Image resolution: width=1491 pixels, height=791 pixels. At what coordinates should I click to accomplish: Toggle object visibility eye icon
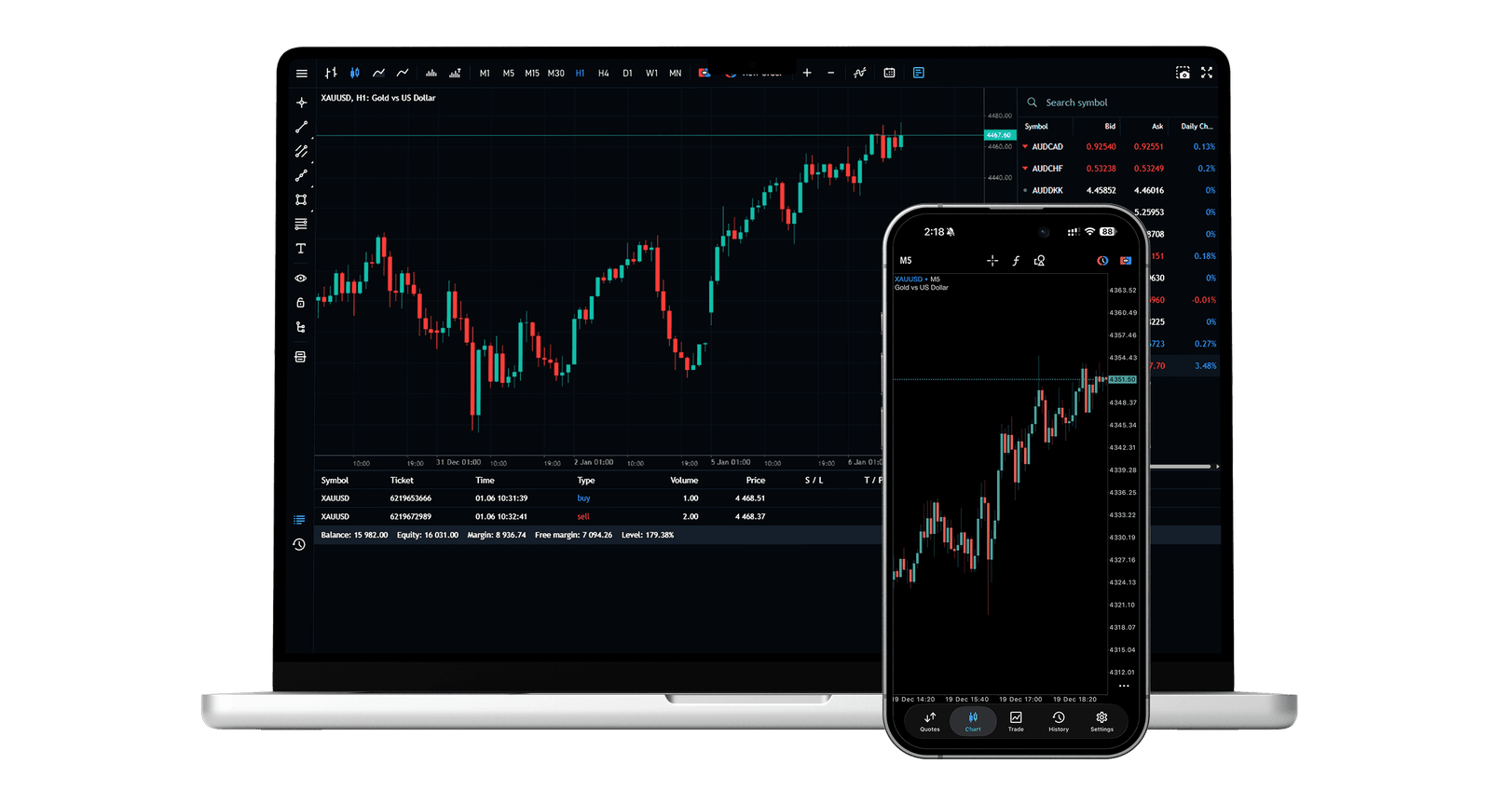pyautogui.click(x=300, y=278)
